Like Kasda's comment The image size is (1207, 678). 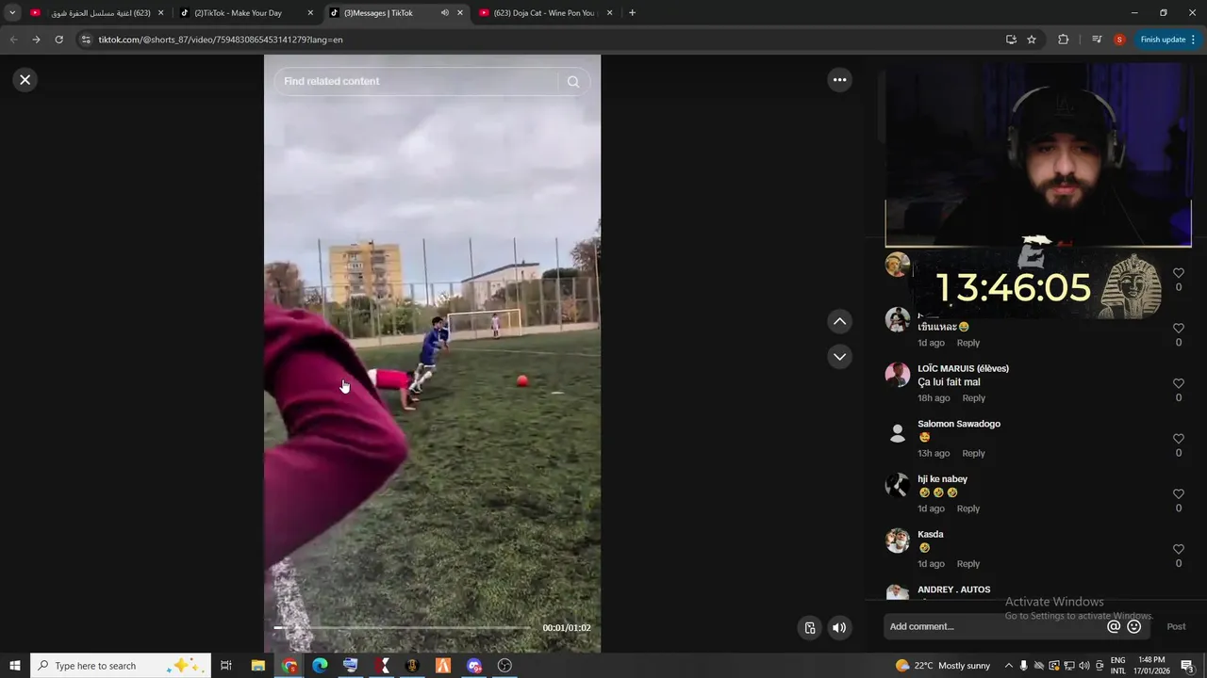coord(1178,550)
